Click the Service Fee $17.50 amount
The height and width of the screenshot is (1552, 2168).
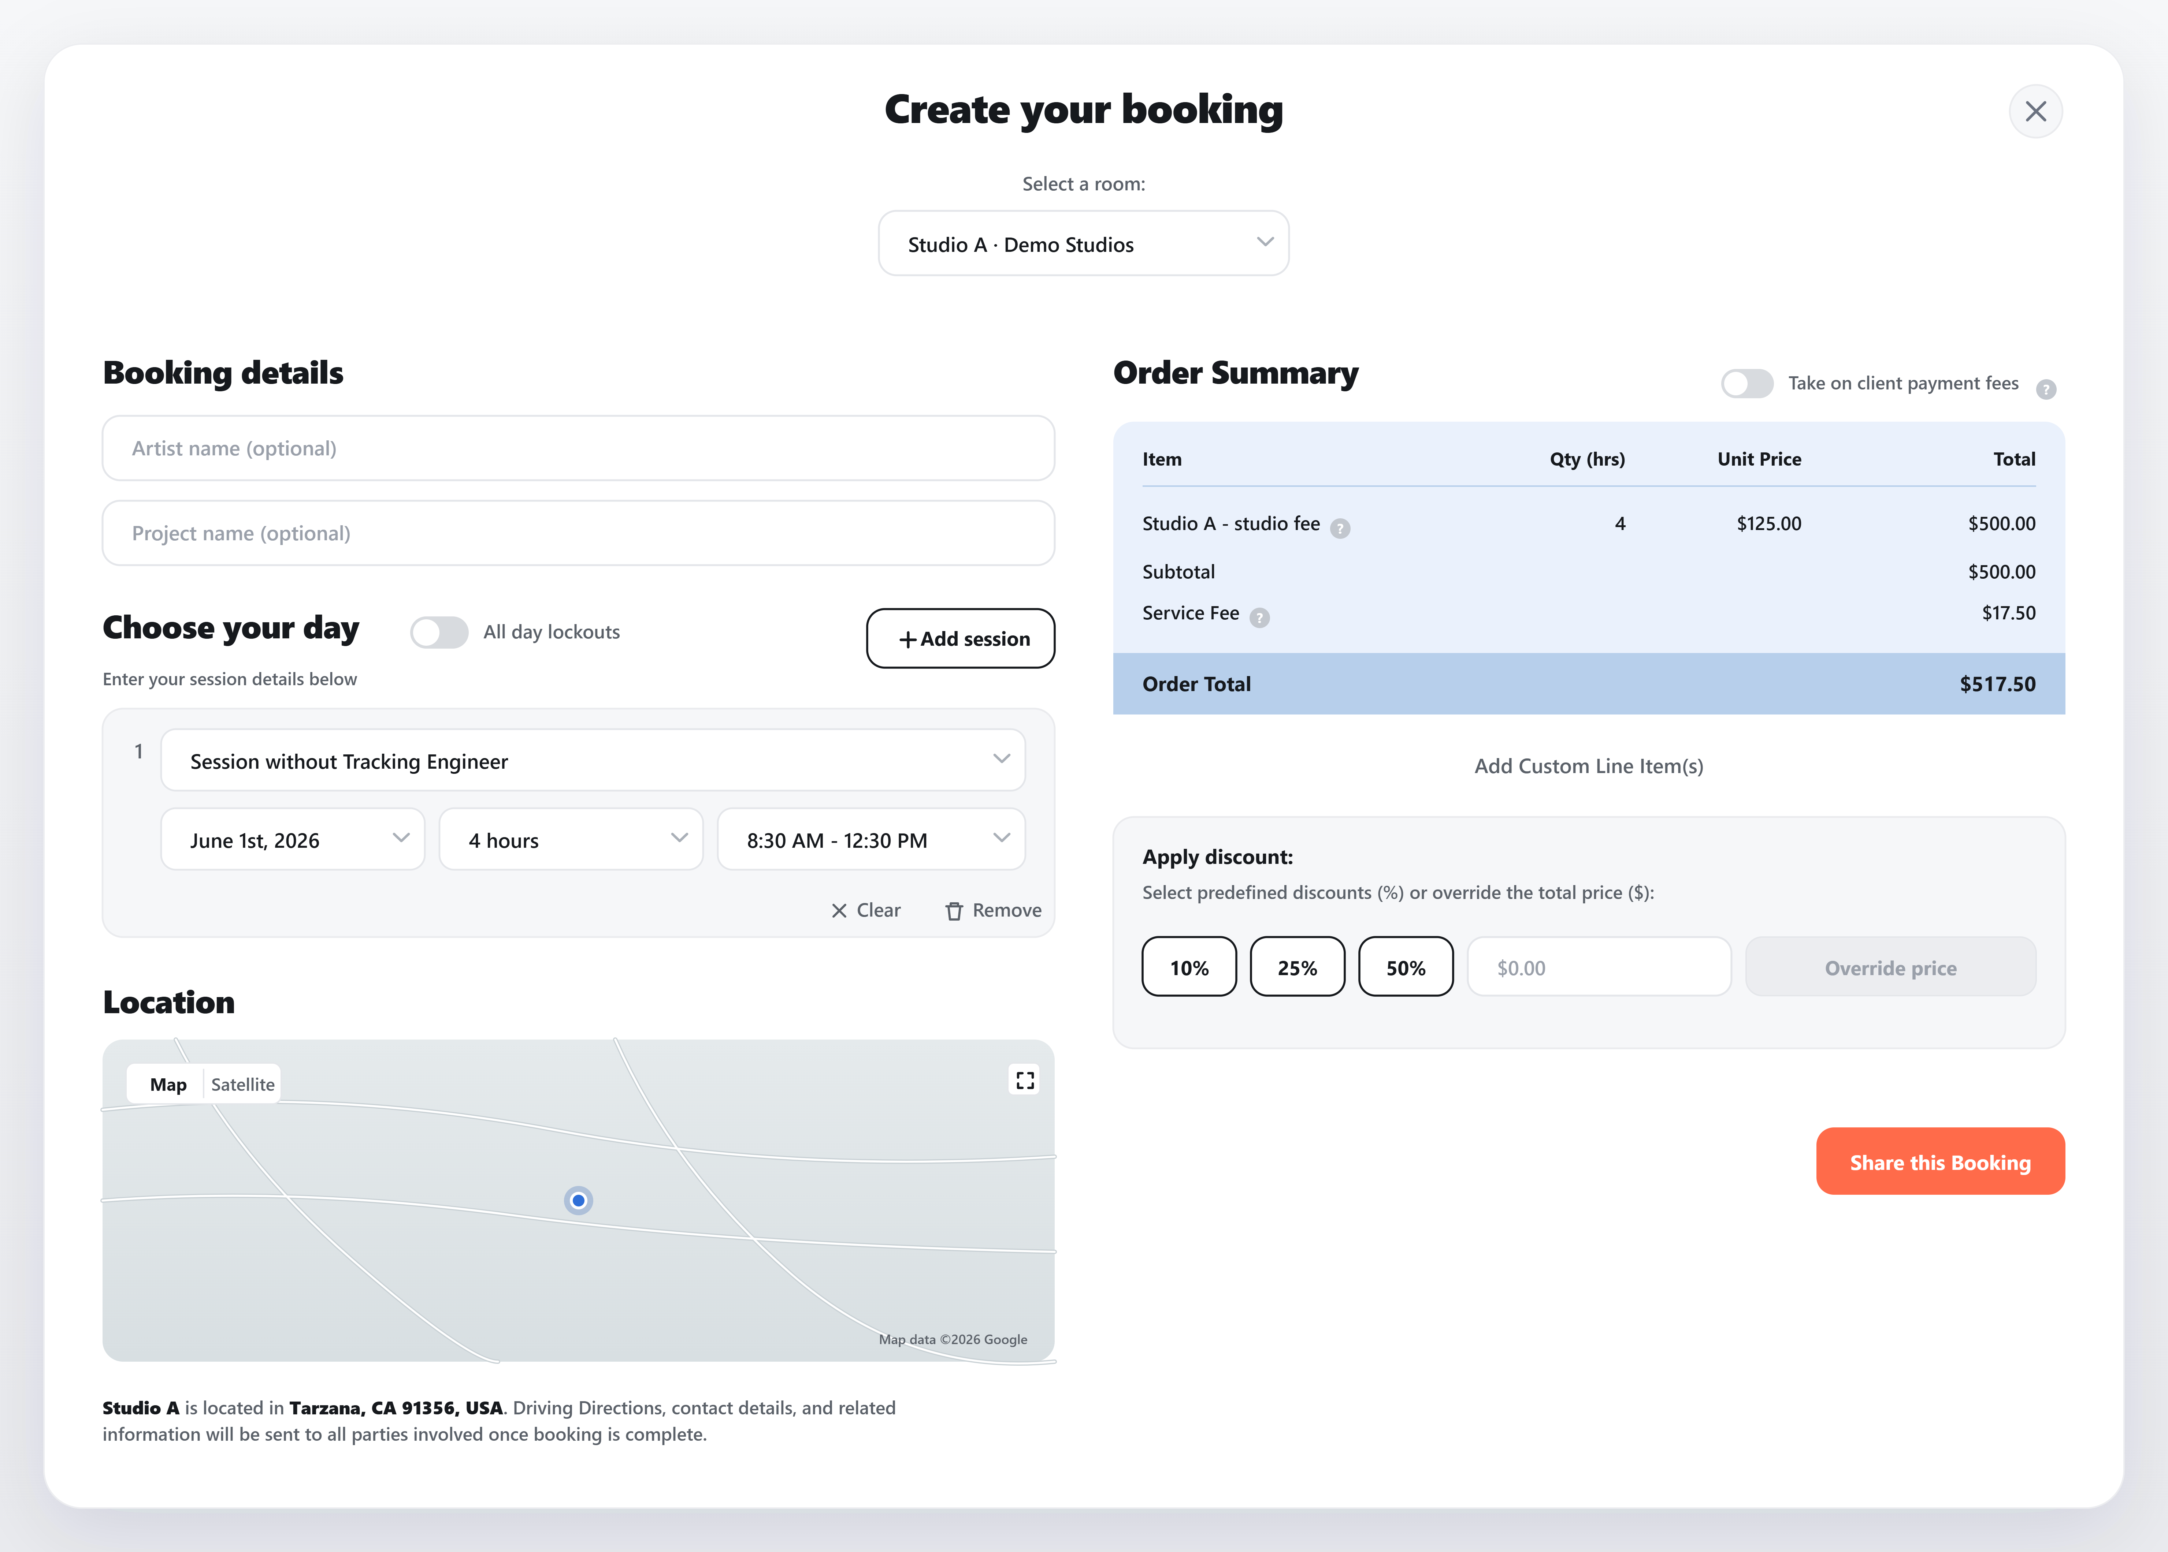click(x=2008, y=613)
